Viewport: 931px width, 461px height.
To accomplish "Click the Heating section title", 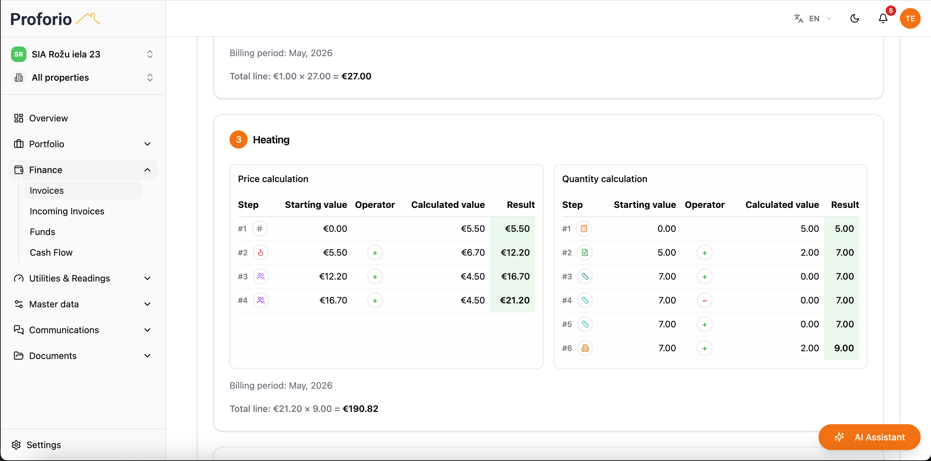I will click(271, 139).
